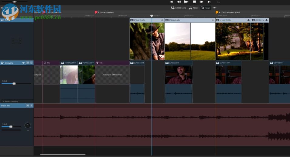Click the audio waveform under the first CLIP0058.MXF

point(137,93)
